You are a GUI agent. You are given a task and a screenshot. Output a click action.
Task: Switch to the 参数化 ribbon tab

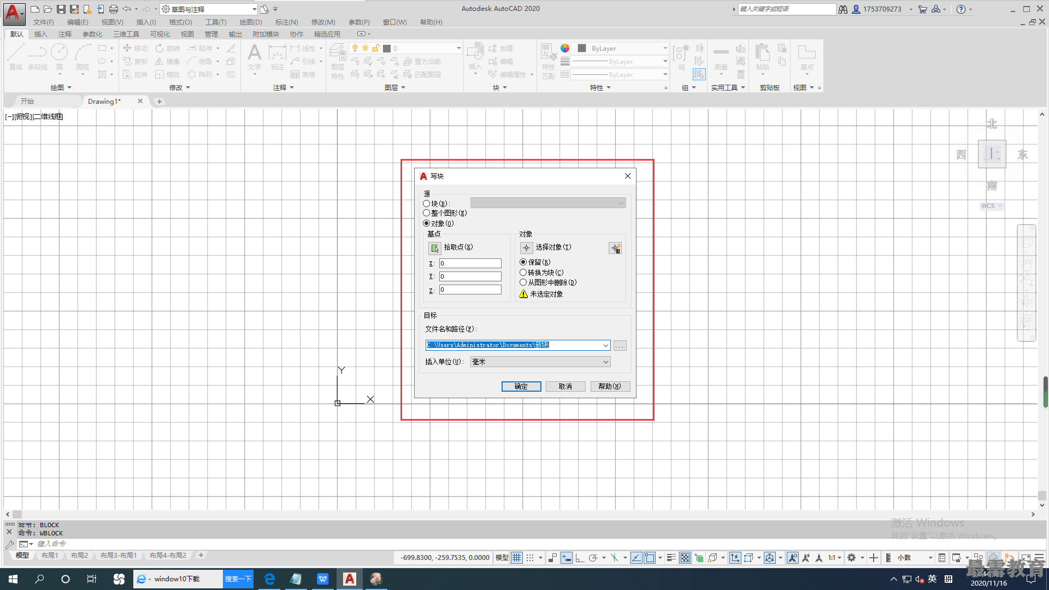[92, 34]
